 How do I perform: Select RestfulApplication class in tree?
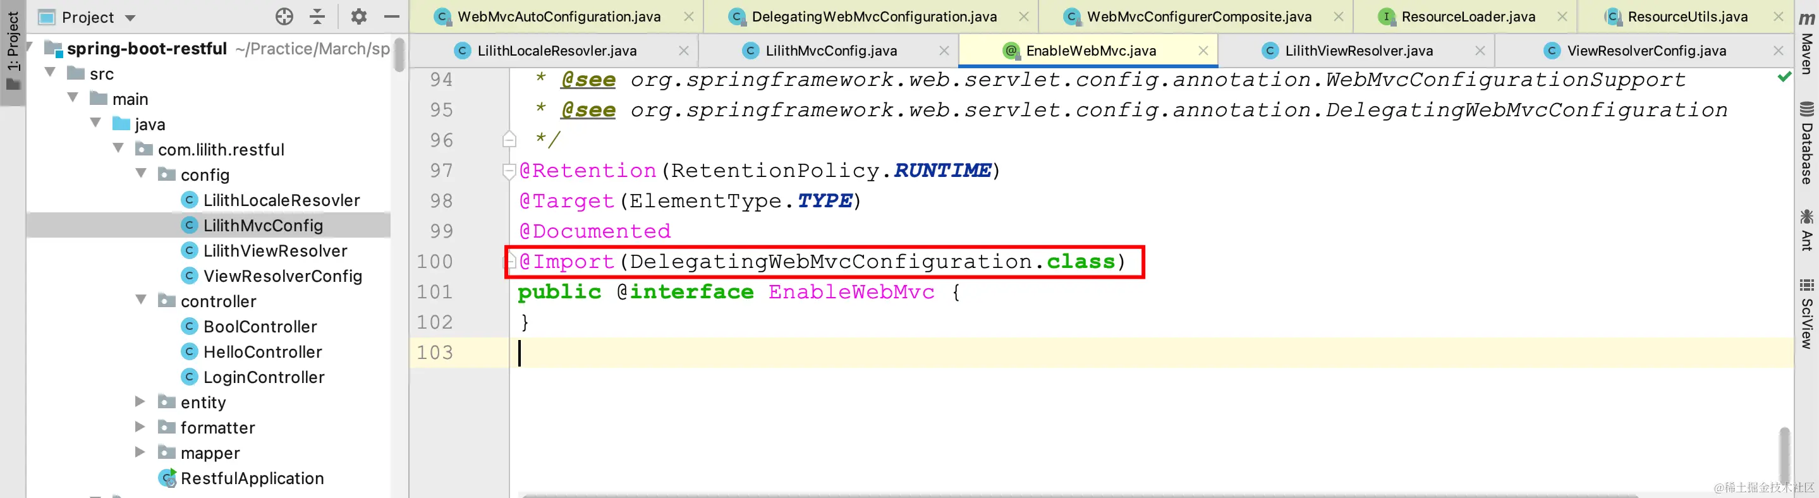(x=252, y=479)
